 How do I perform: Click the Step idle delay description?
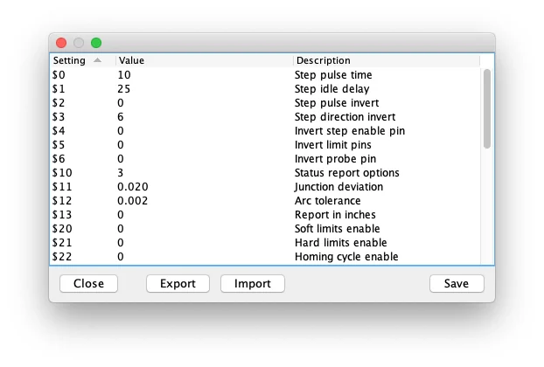(331, 89)
